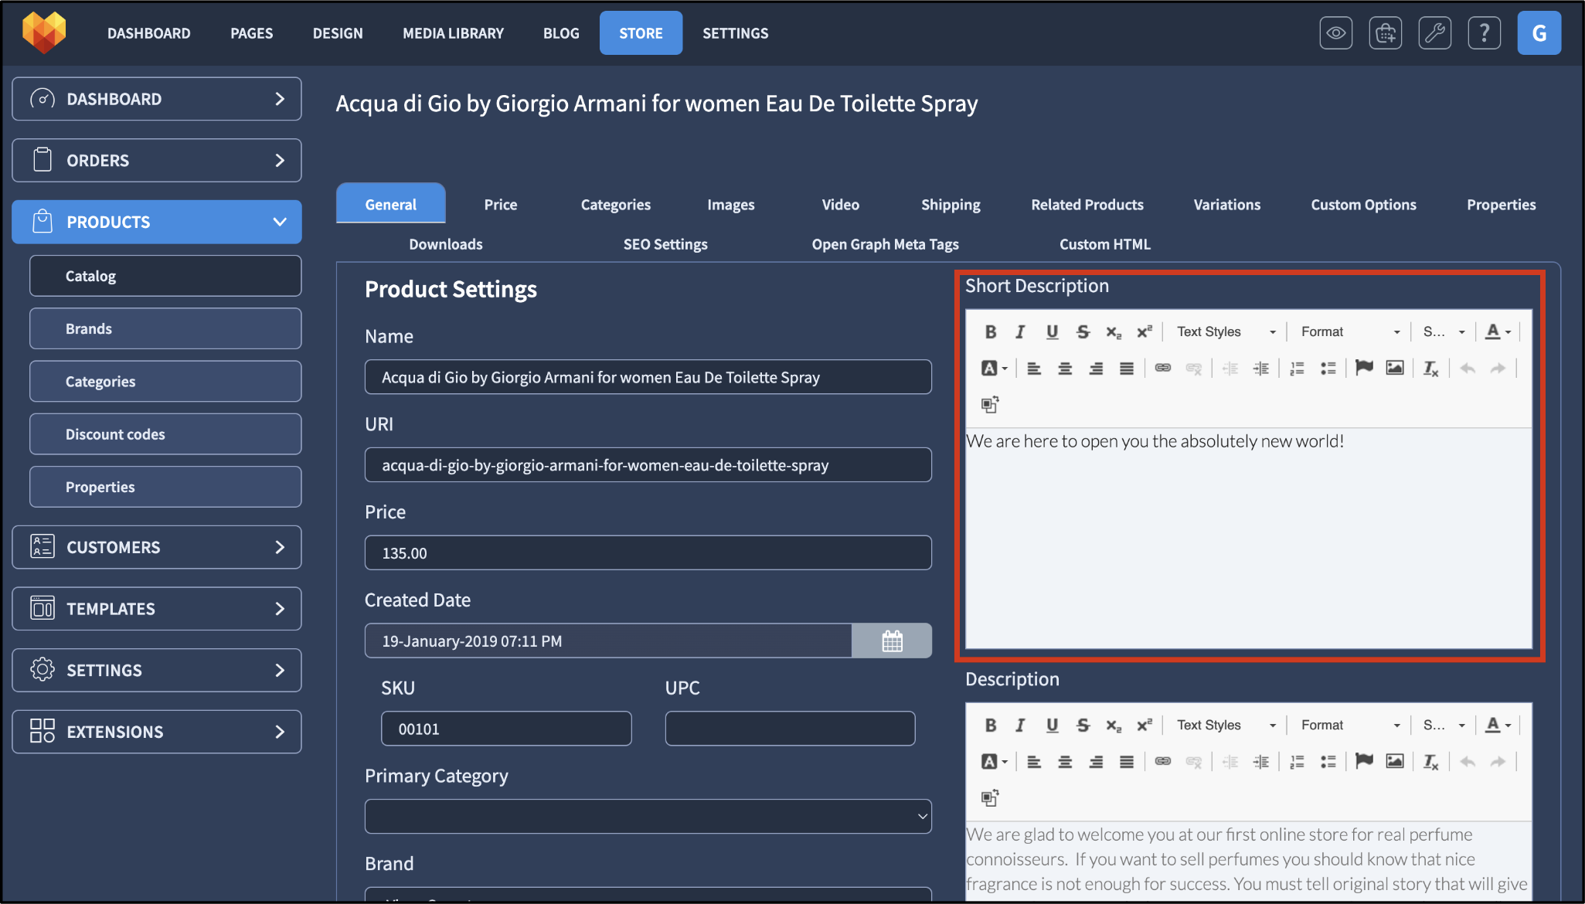Click the preview eye icon in the top bar
The image size is (1585, 904).
(x=1335, y=33)
